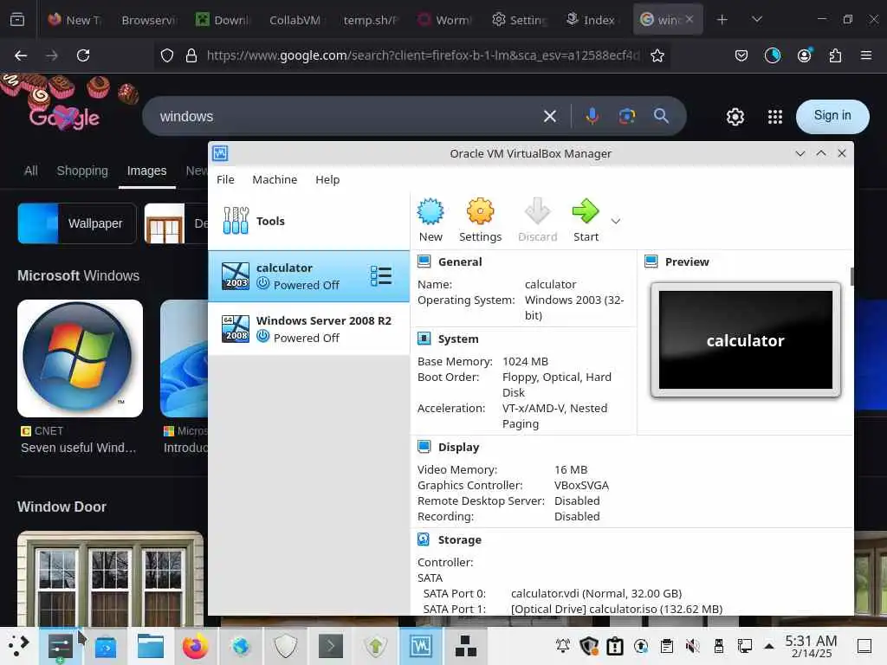Open the Window Door image result
This screenshot has height=665, width=887.
point(110,578)
